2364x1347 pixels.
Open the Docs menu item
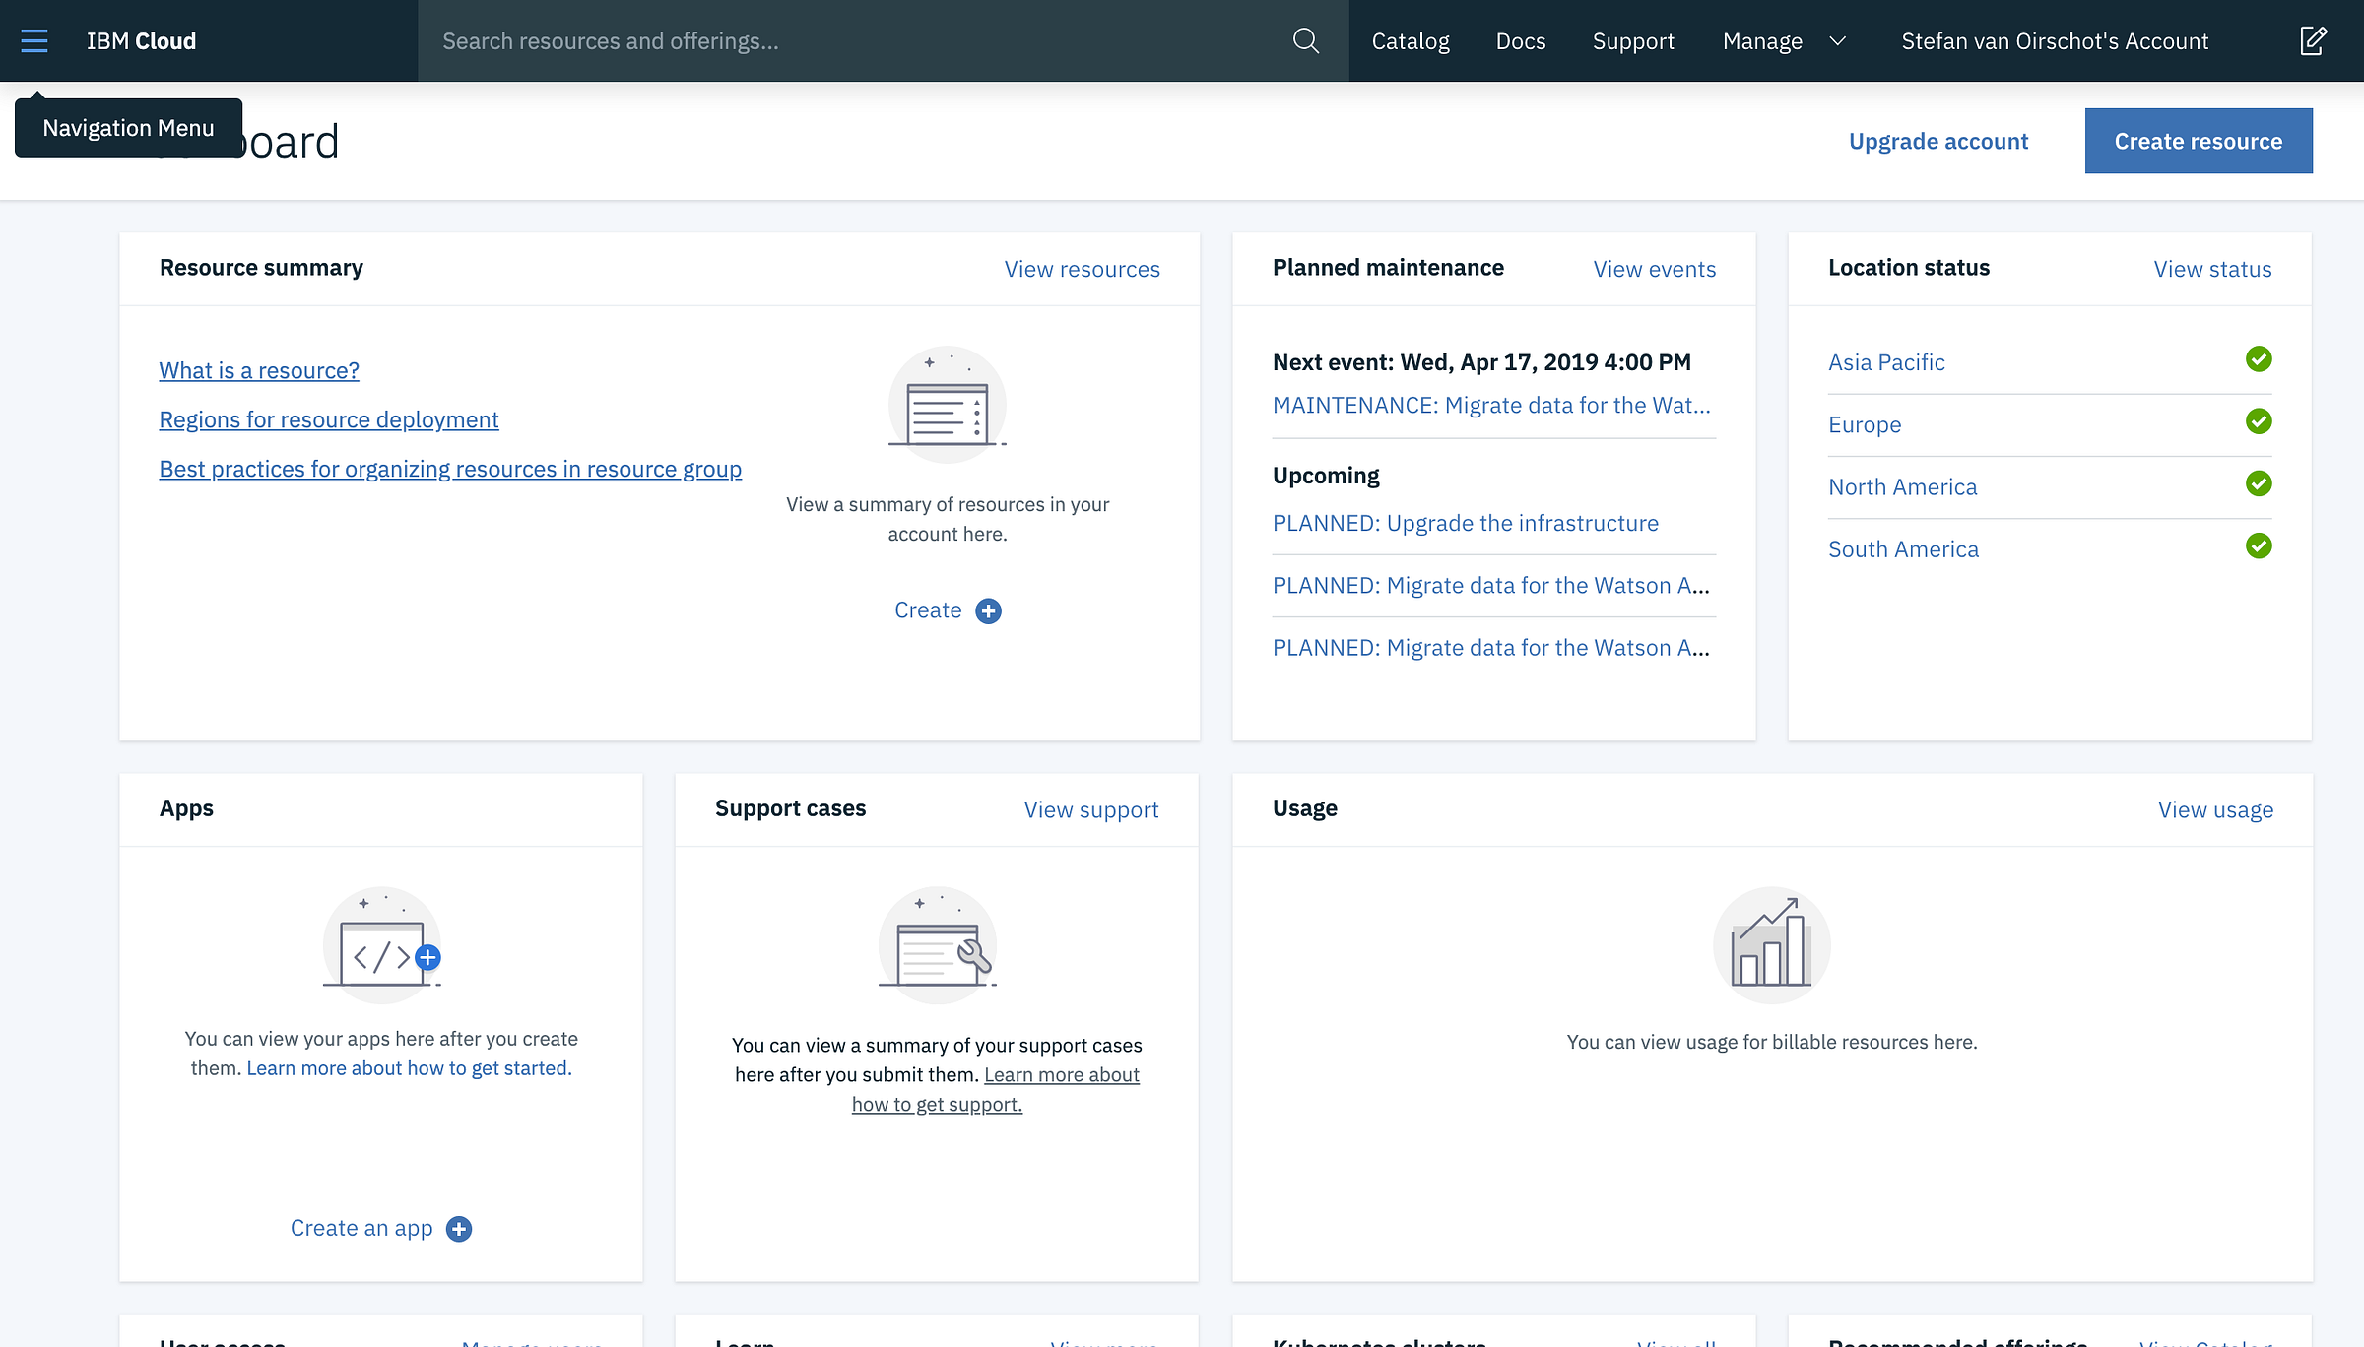(x=1521, y=41)
